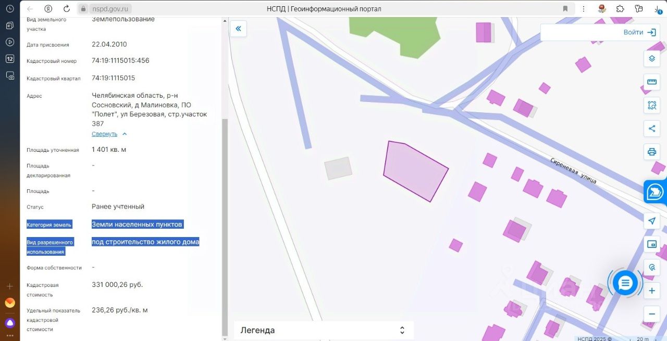Zoom in with the plus button
Screen dimensions: 667x341
tap(651, 291)
